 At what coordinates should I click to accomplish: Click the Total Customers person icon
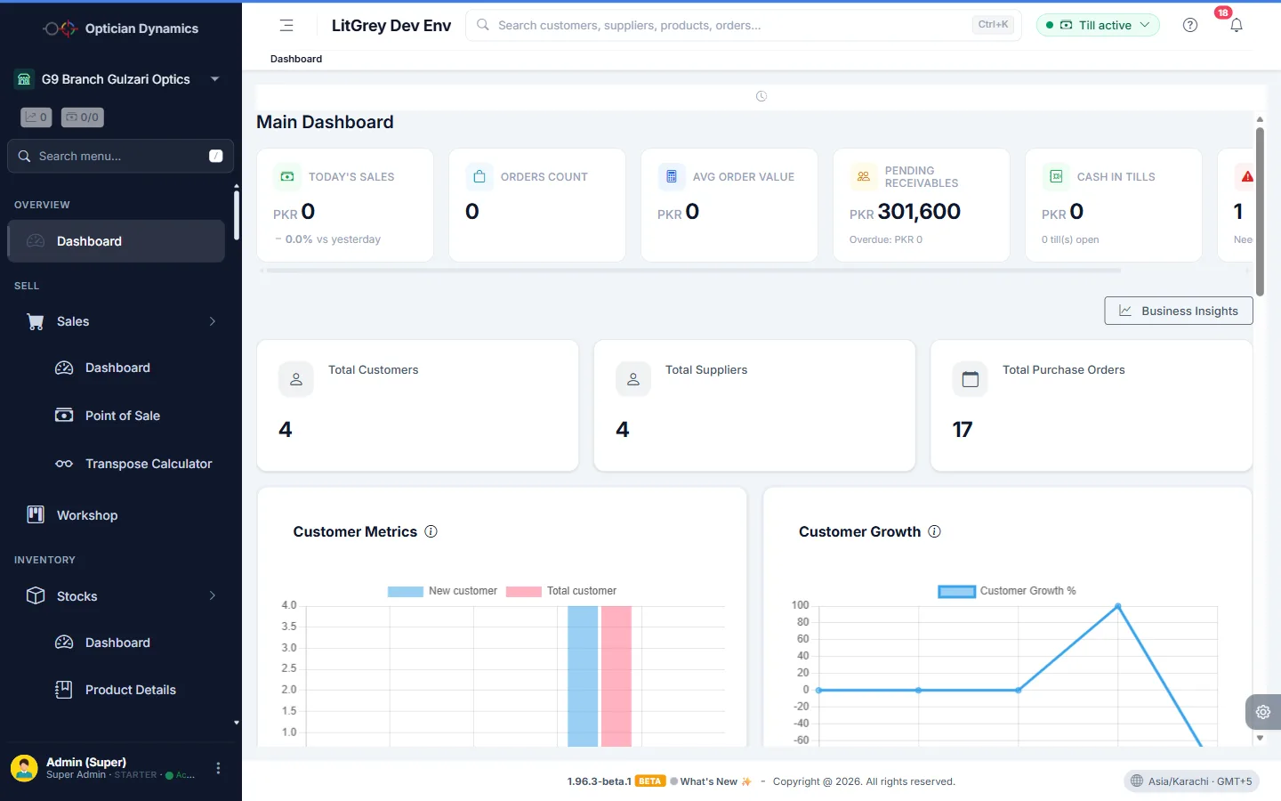[296, 379]
